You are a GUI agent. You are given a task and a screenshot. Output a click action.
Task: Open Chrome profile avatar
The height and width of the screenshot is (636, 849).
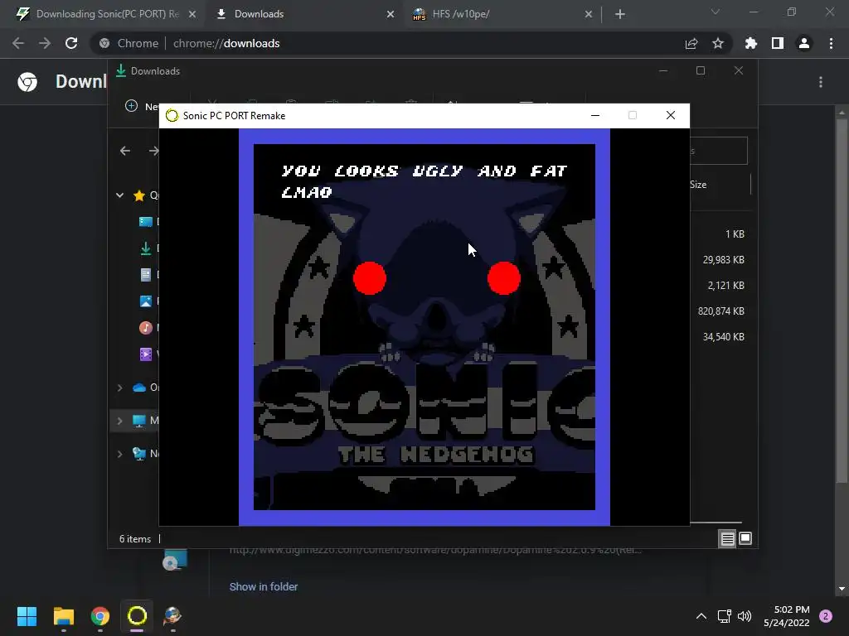(x=804, y=43)
